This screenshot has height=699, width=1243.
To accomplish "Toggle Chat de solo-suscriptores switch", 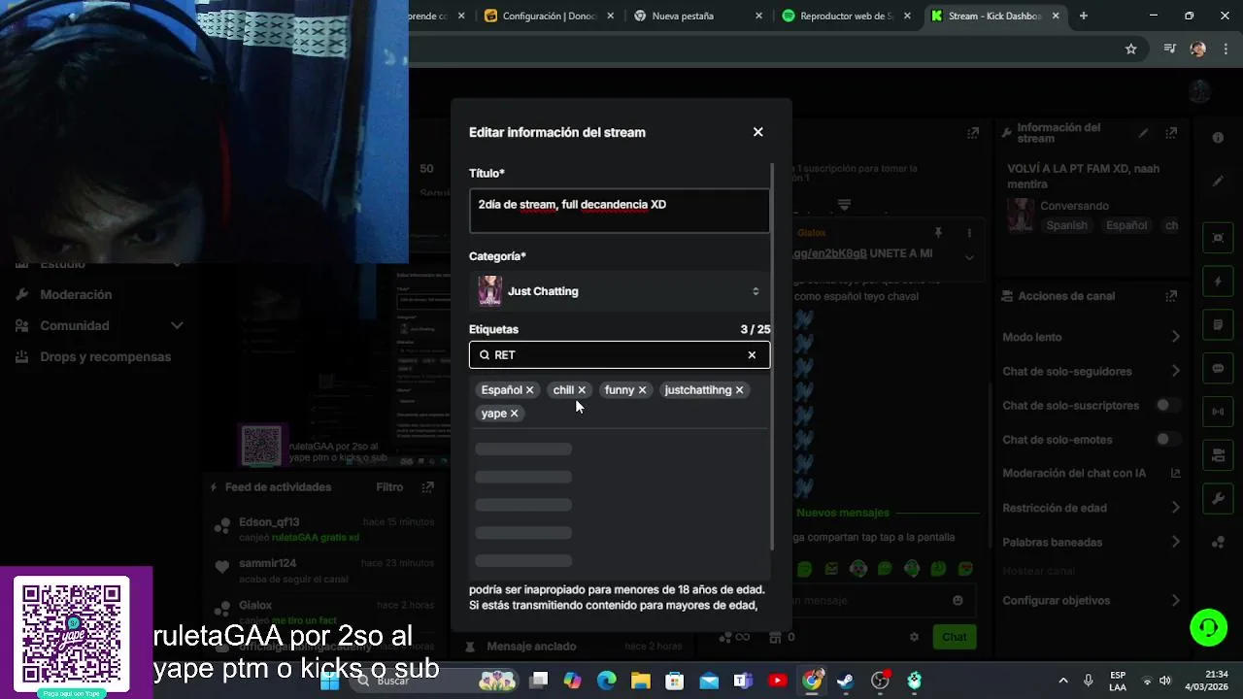I will click(x=1168, y=405).
